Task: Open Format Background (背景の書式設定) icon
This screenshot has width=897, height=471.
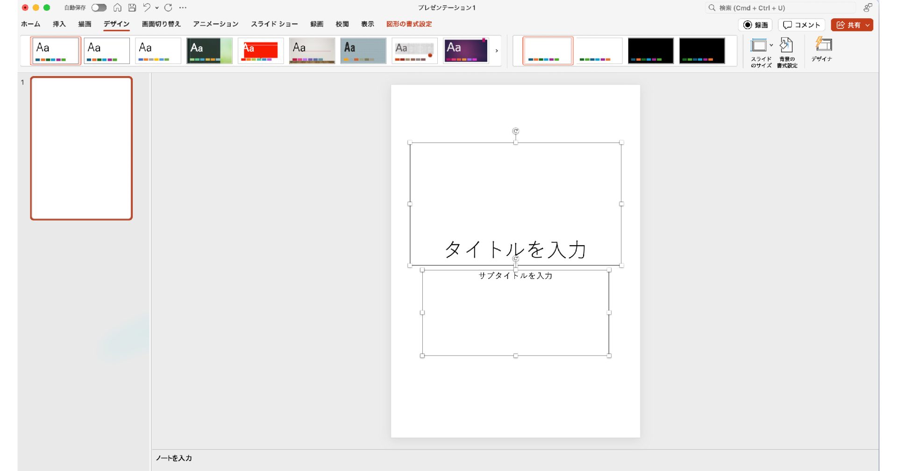Action: 787,52
